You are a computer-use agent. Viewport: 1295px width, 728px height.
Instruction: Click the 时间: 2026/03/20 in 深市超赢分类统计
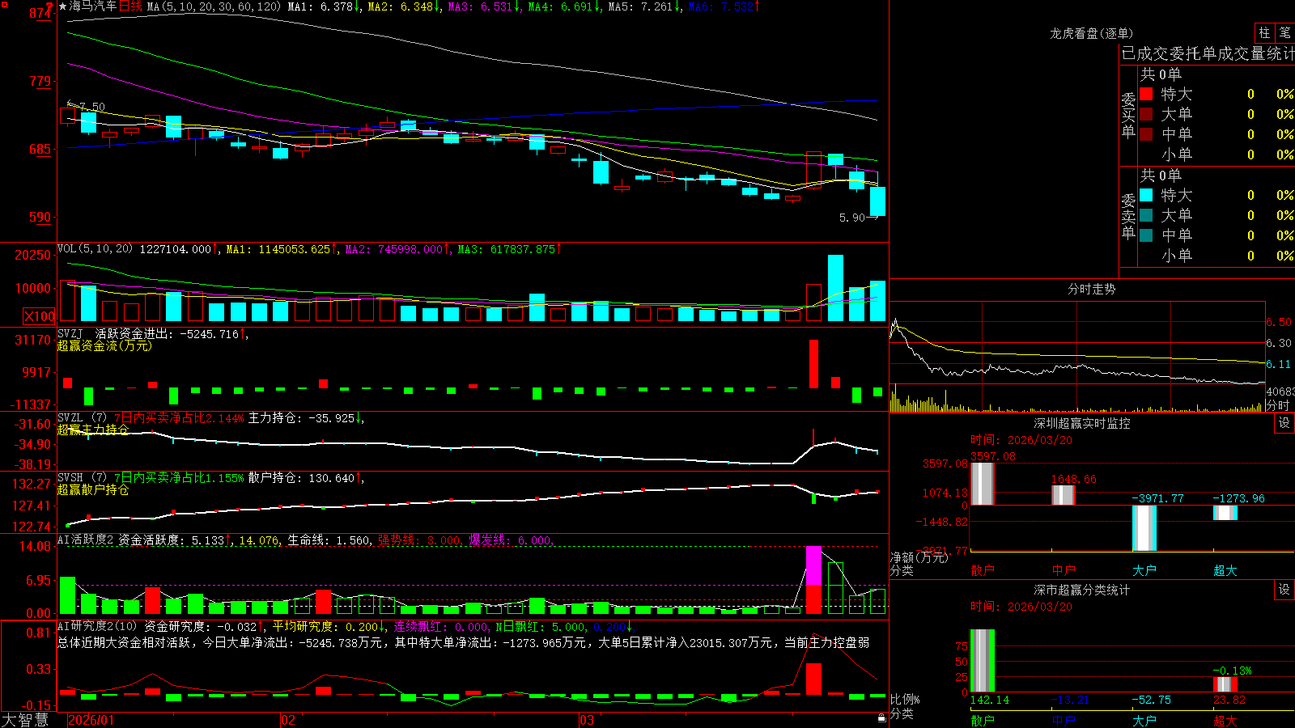pyautogui.click(x=1021, y=607)
